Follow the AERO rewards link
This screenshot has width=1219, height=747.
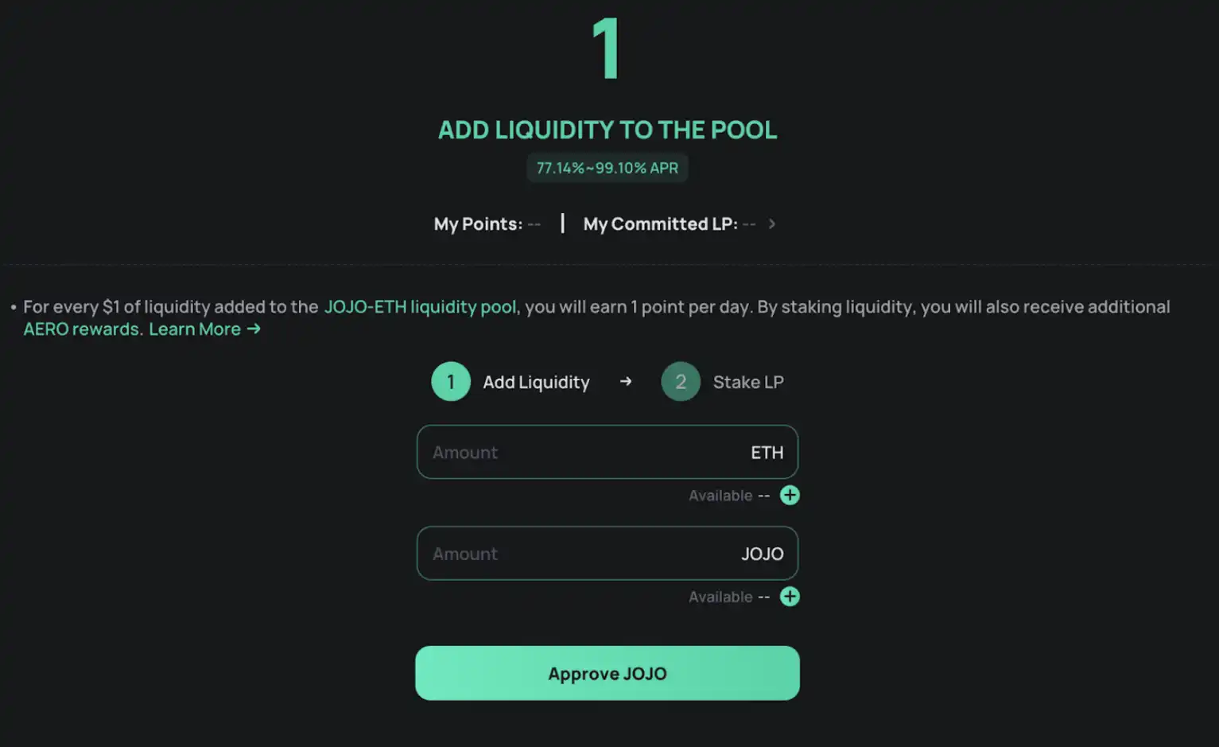coord(83,329)
